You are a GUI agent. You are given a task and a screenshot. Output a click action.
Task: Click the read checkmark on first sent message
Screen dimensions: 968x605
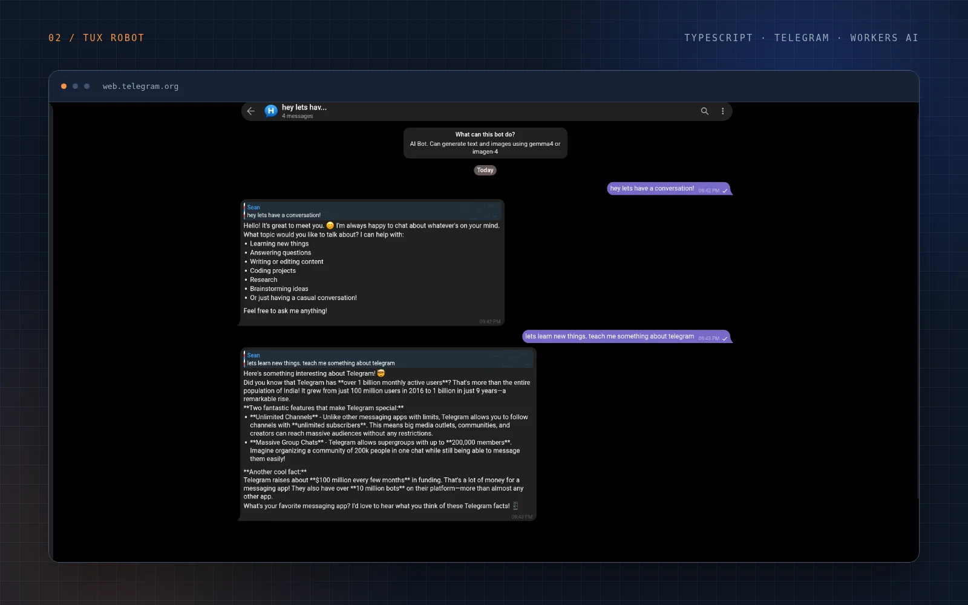click(725, 191)
